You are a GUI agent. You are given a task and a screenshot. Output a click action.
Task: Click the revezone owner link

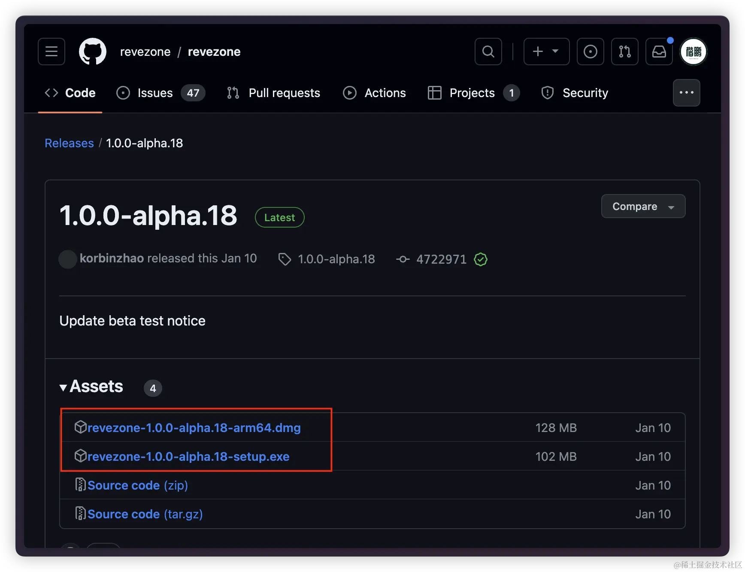[145, 52]
